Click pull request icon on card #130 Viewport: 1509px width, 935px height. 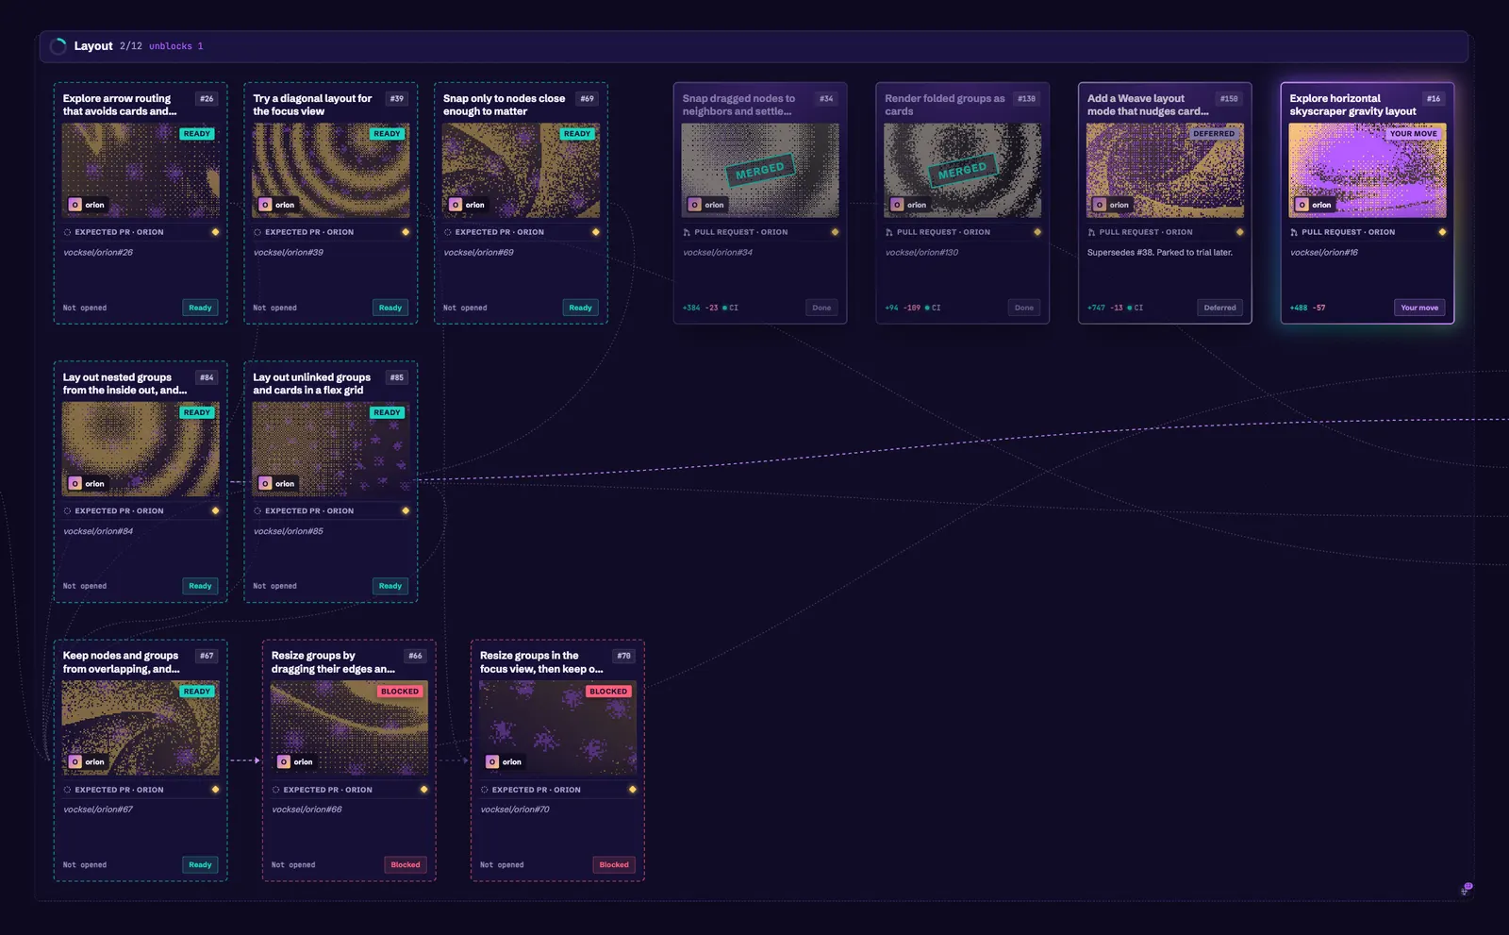pyautogui.click(x=888, y=232)
